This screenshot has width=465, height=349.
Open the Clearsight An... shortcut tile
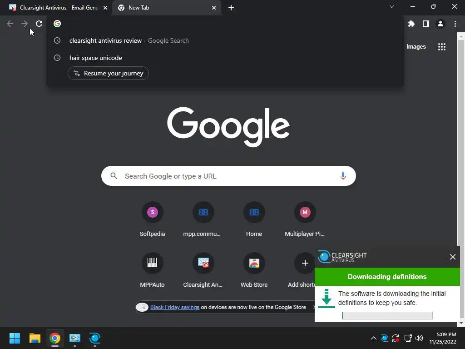203,270
